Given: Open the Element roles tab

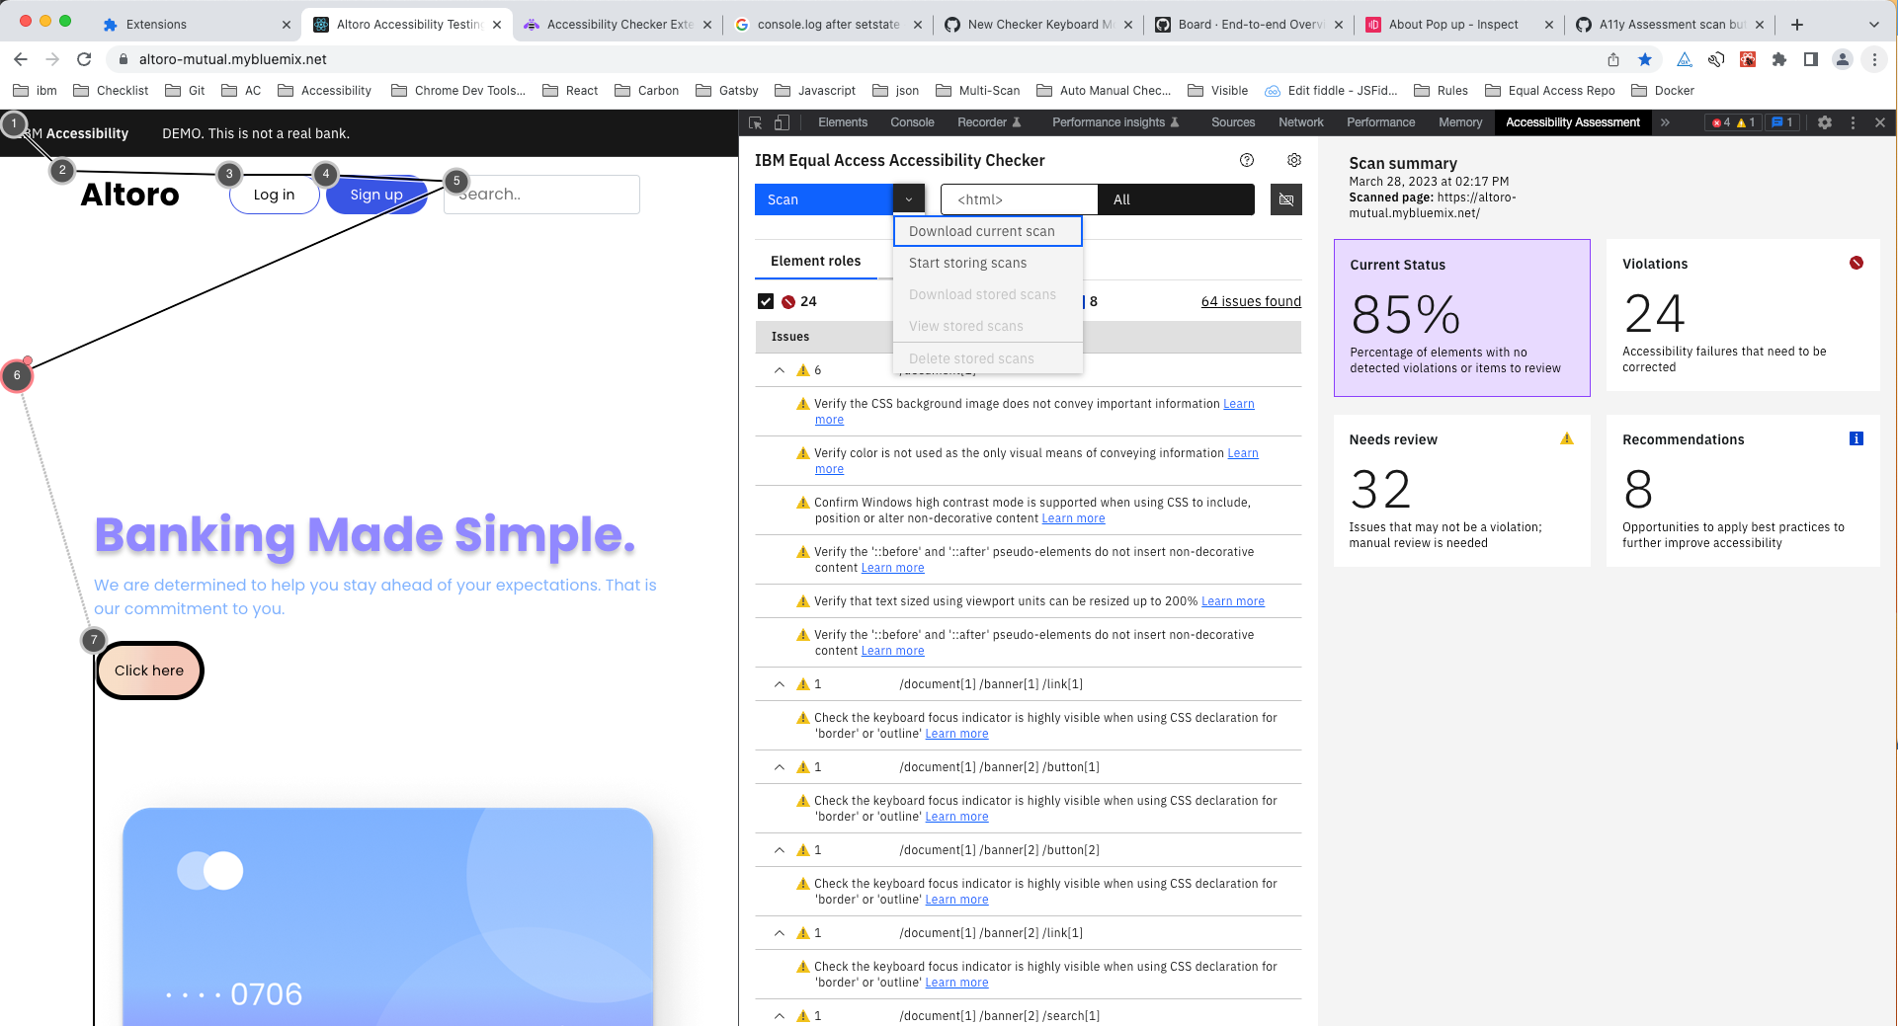Looking at the screenshot, I should point(816,261).
